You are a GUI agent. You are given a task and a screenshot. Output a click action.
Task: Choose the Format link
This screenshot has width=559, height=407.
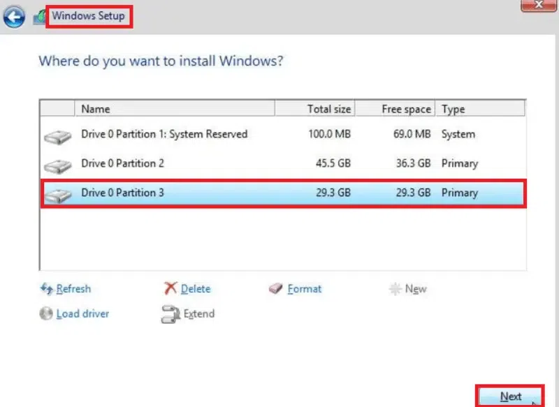[x=305, y=289]
